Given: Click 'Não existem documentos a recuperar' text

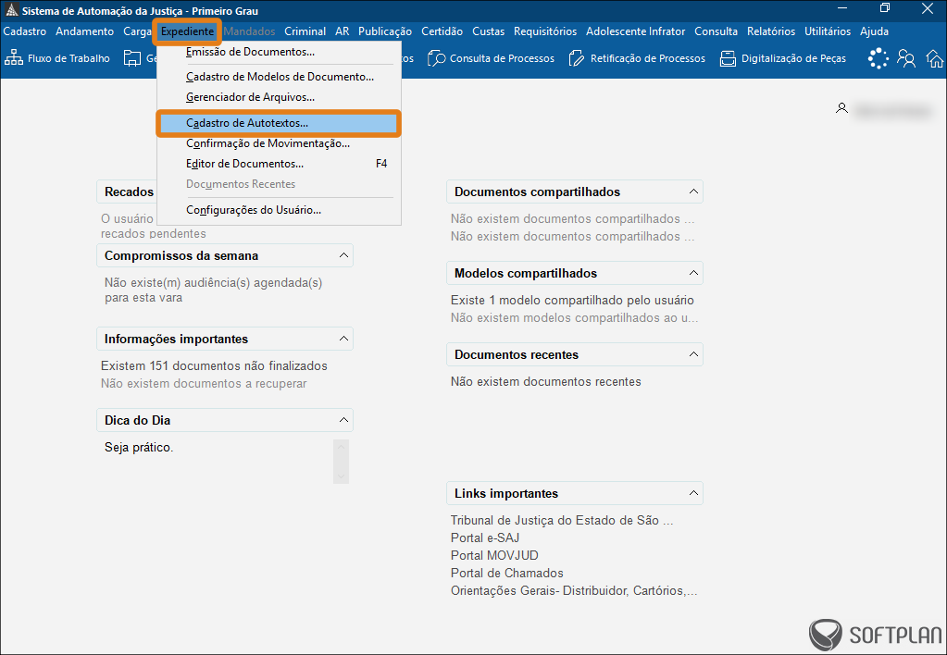Looking at the screenshot, I should click(204, 383).
